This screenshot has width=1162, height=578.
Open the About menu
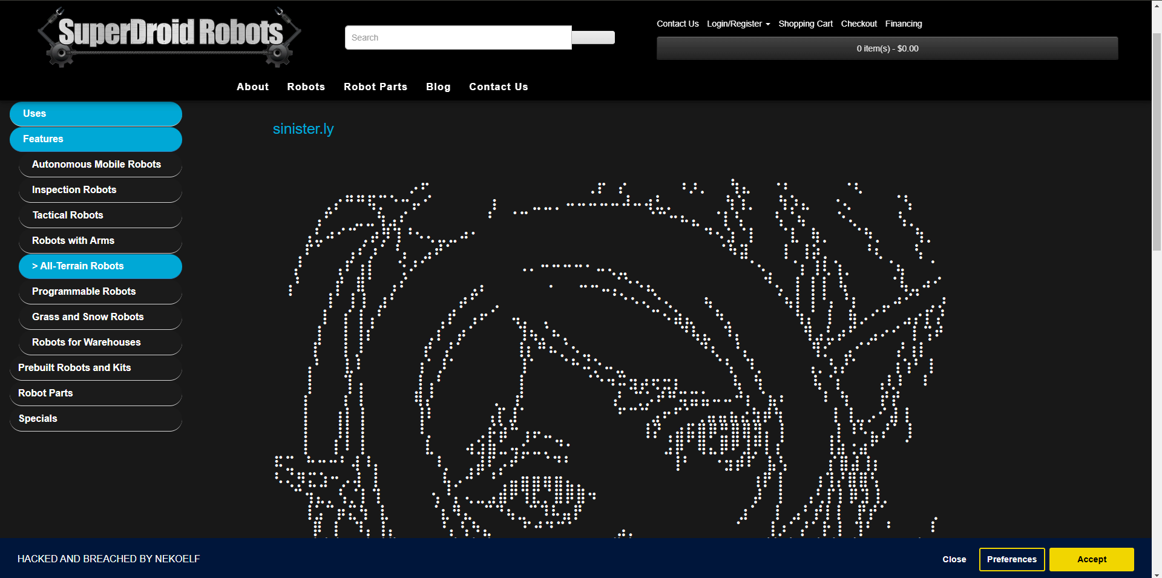[x=253, y=87]
